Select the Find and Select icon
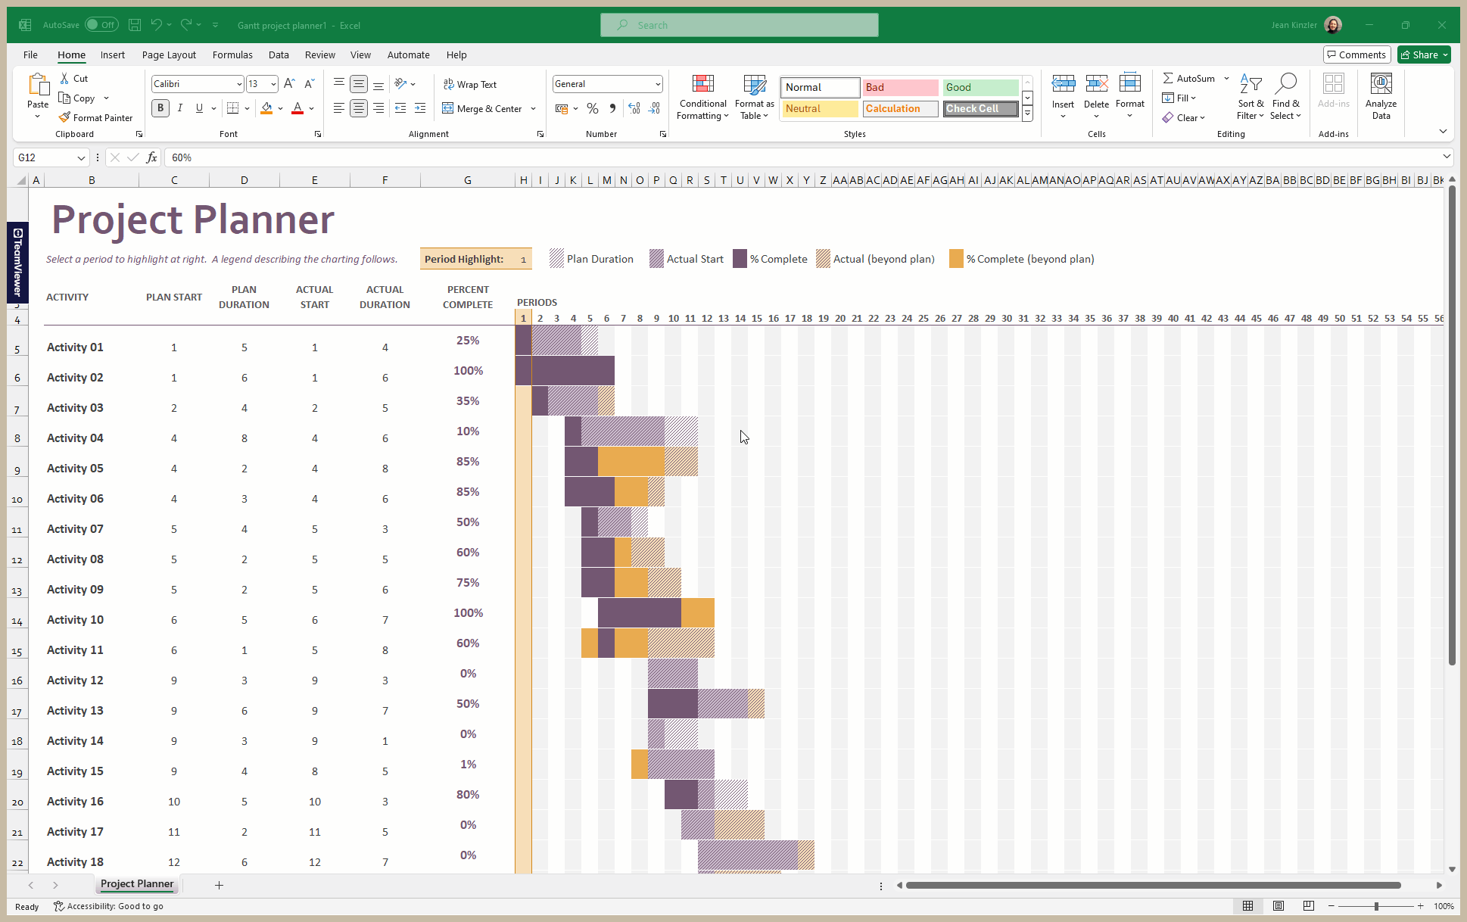The height and width of the screenshot is (922, 1467). (1286, 97)
